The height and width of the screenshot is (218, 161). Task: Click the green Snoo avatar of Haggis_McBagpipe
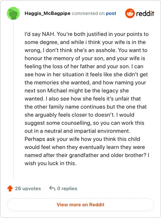13,13
